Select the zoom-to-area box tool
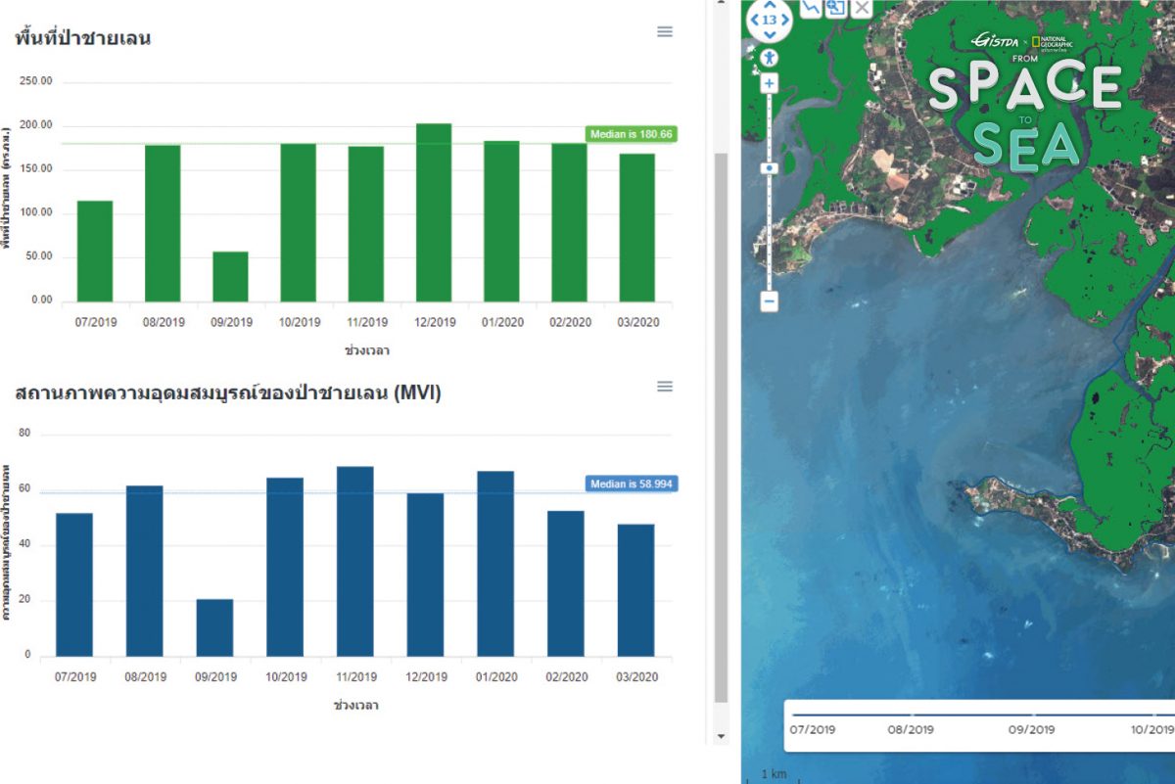The width and height of the screenshot is (1175, 784). [835, 8]
